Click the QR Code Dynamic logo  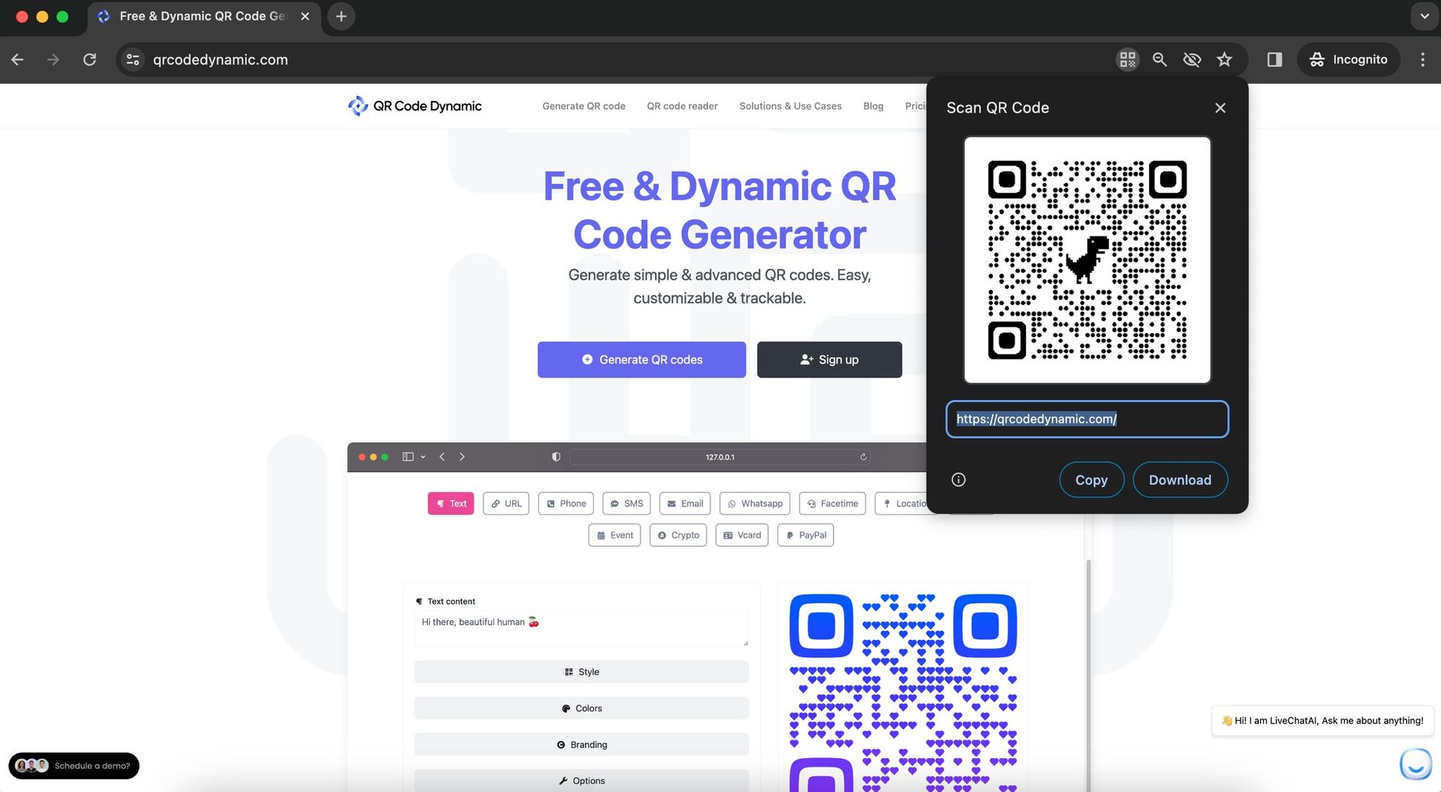pos(414,105)
